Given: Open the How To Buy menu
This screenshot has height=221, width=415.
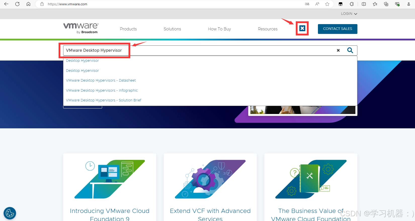Looking at the screenshot, I should click(219, 29).
